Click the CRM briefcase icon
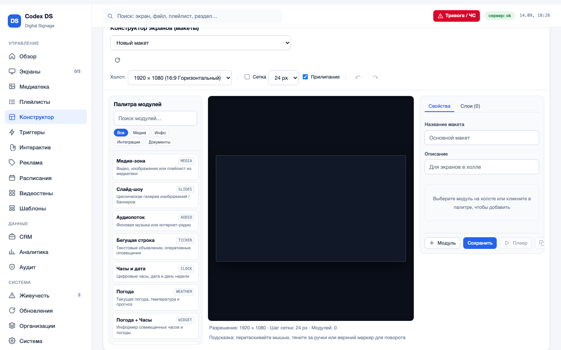This screenshot has height=350, width=561. [12, 237]
